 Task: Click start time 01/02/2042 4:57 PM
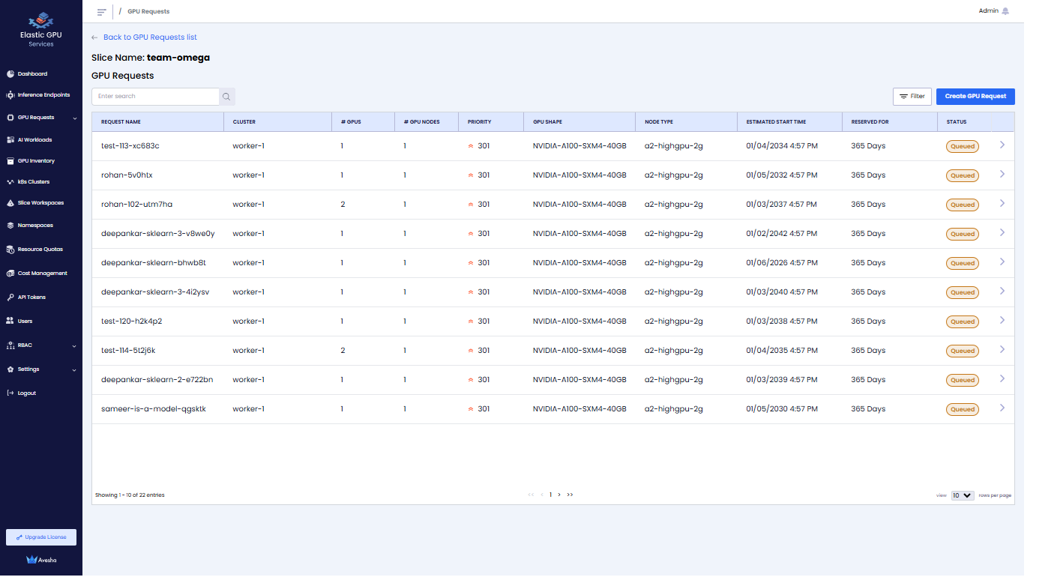782,234
